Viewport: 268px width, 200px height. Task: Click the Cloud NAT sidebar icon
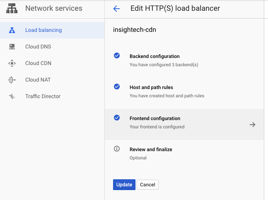pos(12,80)
